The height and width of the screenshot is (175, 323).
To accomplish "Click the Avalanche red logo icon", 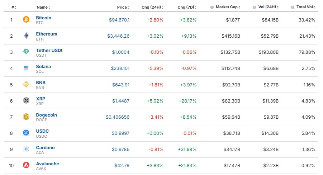I will pos(26,165).
